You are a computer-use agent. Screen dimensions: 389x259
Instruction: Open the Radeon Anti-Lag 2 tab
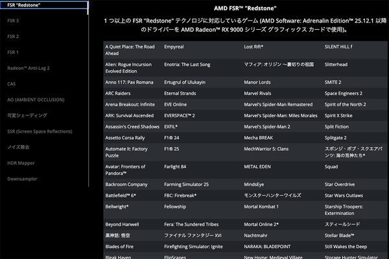[29, 68]
